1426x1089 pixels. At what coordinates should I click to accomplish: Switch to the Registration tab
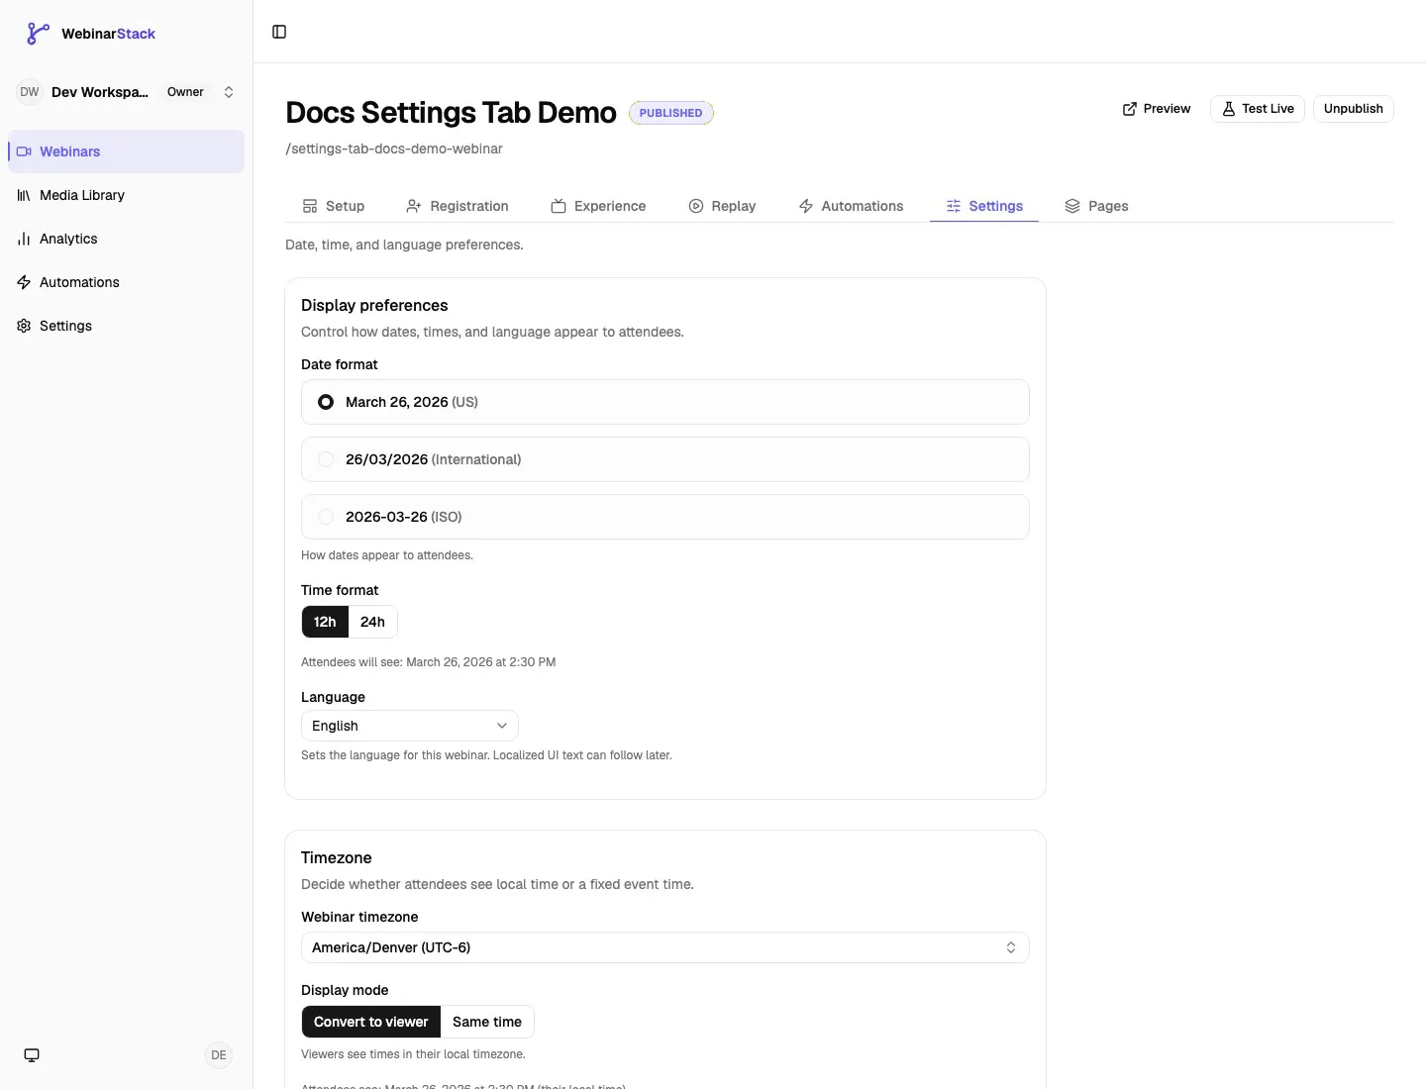coord(458,206)
